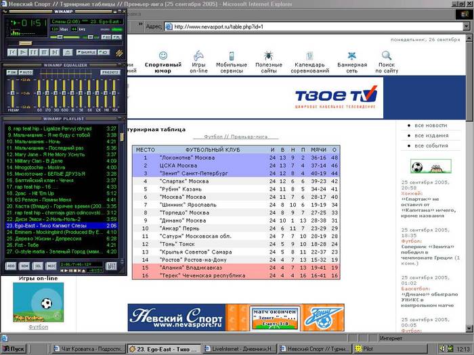Image resolution: width=474 pixels, height=355 pixels.
Task: Click the small soccer ball cartoon banner
Action: click(431, 166)
